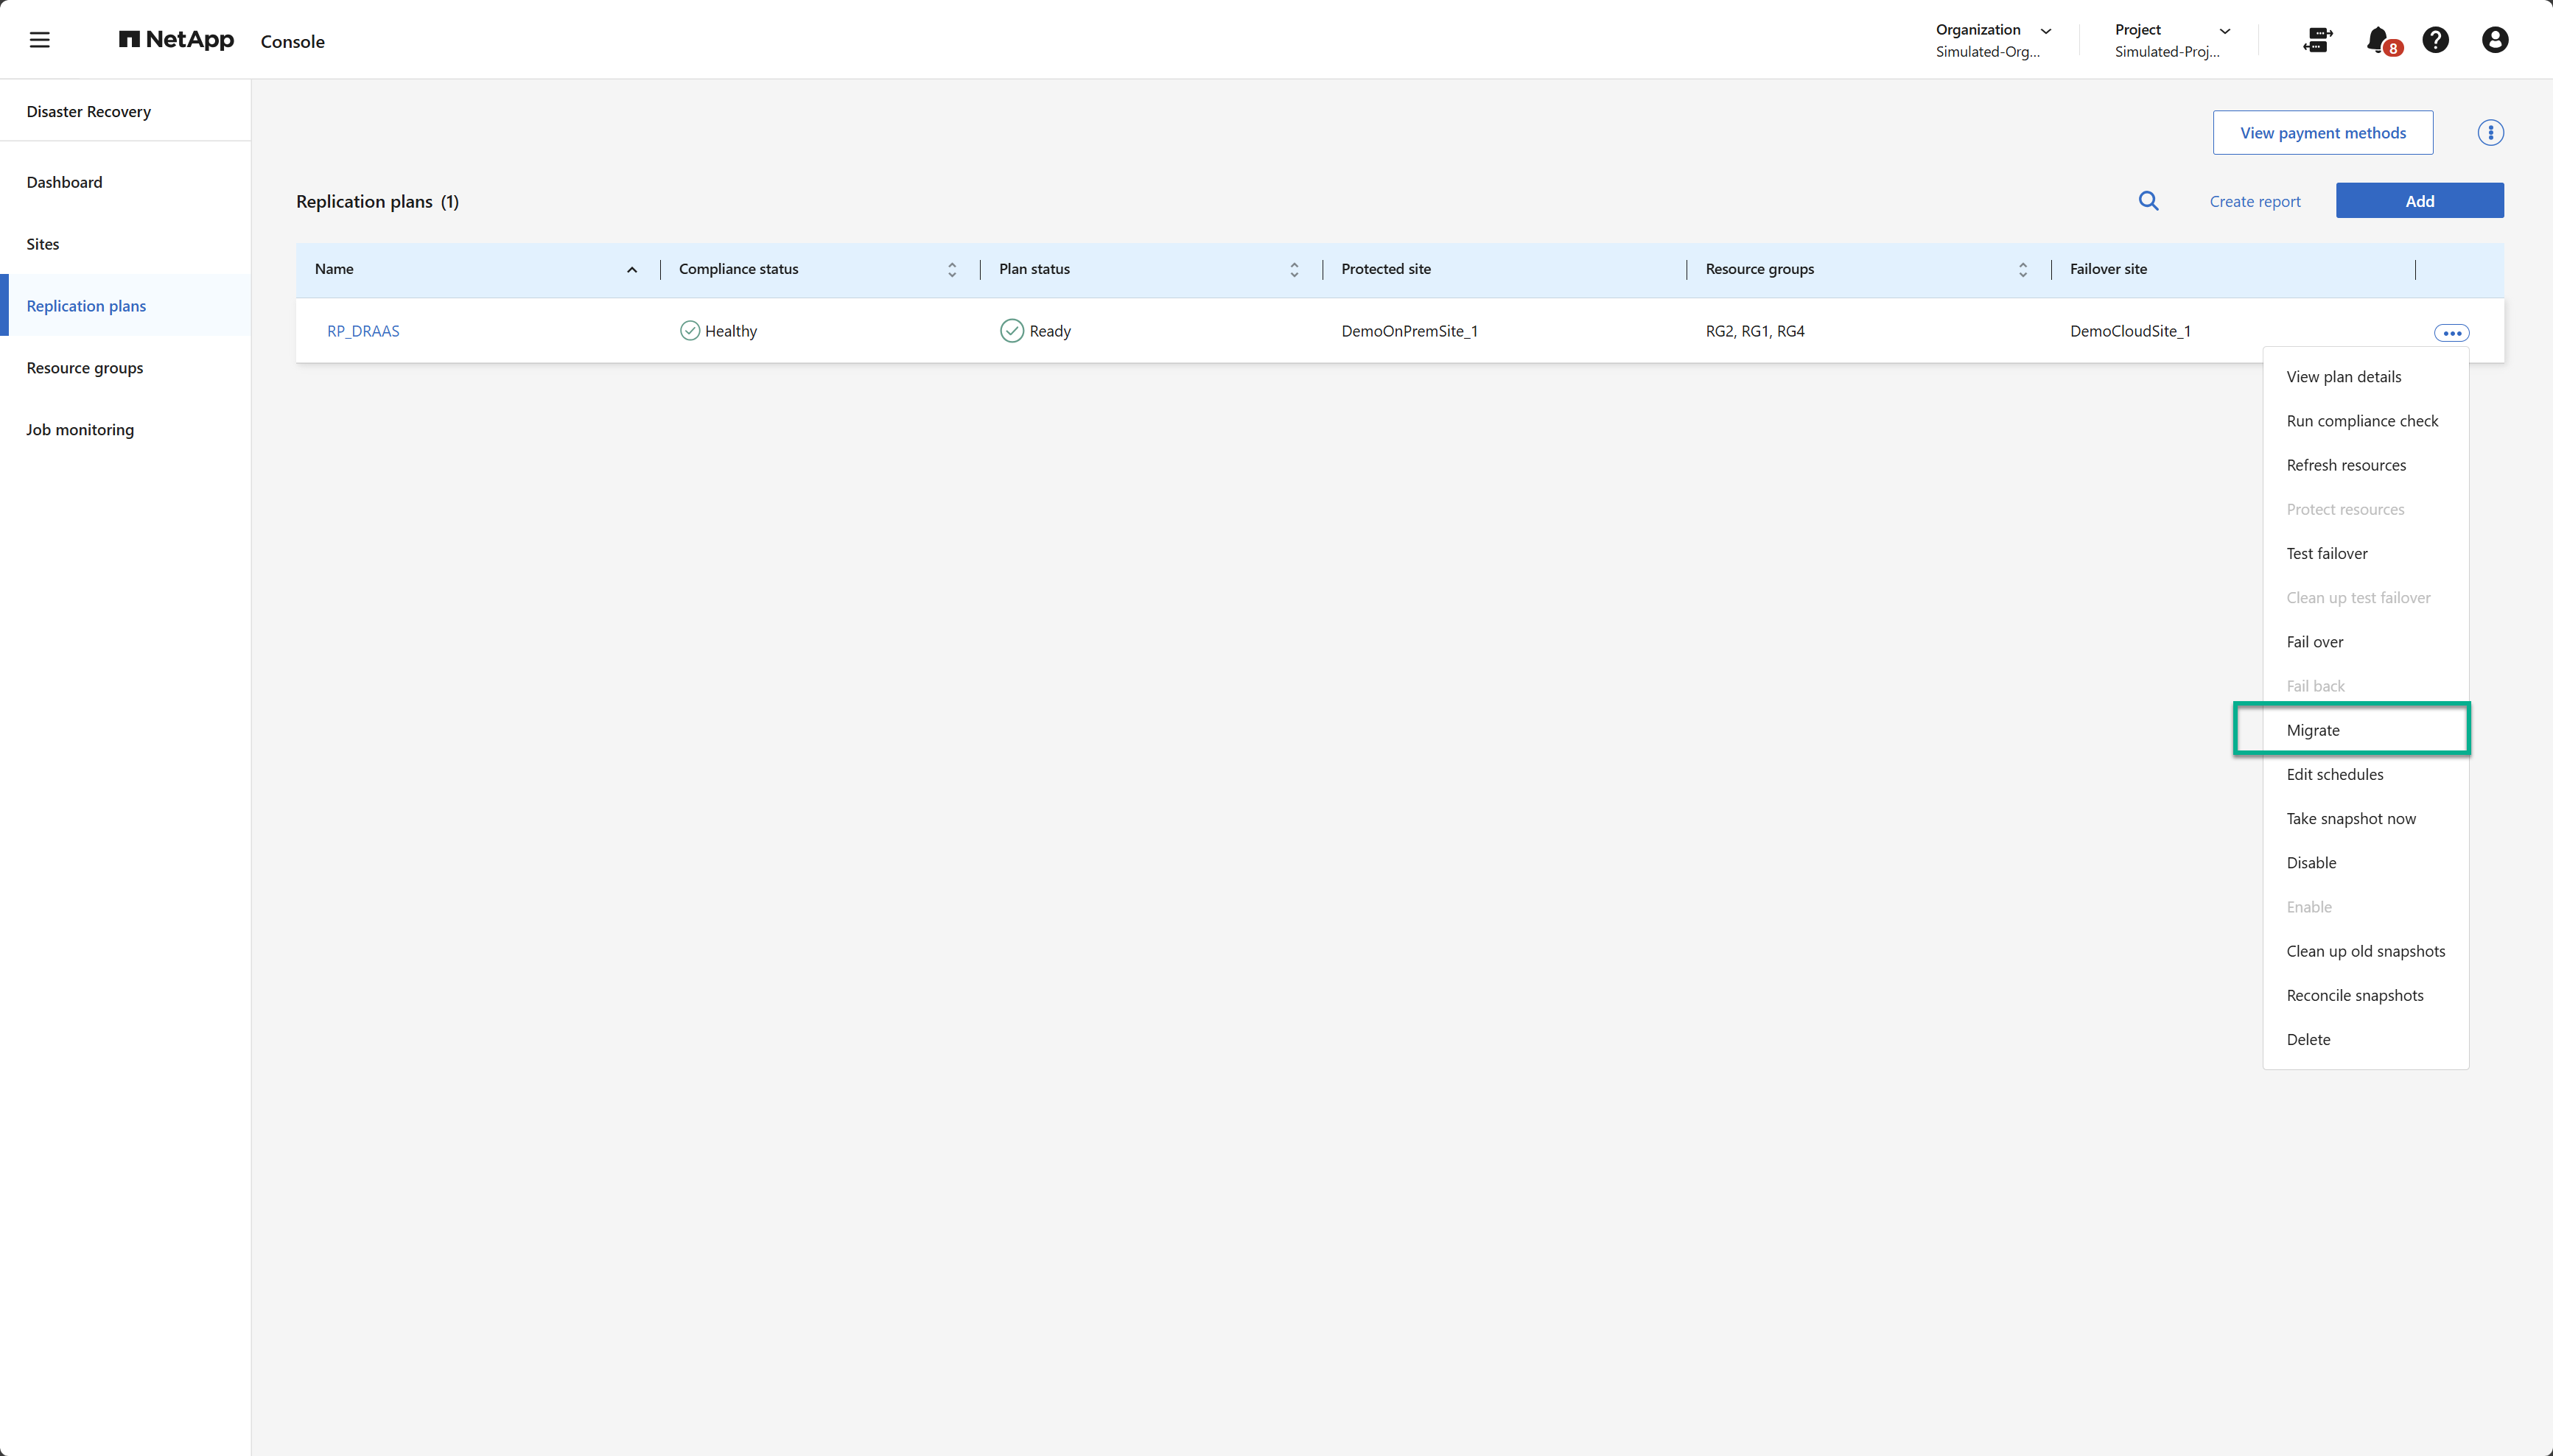This screenshot has height=1456, width=2553.
Task: Click the Add replication plan button
Action: pos(2419,201)
